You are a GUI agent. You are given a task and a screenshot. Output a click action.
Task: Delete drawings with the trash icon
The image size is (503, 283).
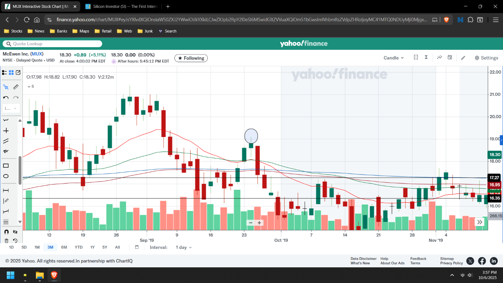pos(6,241)
